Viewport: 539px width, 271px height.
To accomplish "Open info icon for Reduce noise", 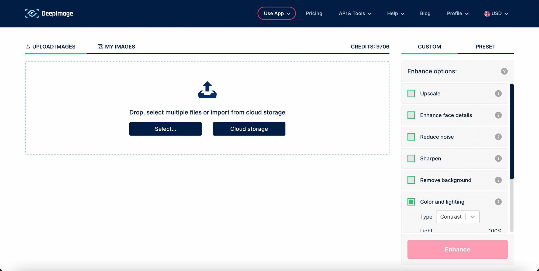I will click(x=498, y=137).
